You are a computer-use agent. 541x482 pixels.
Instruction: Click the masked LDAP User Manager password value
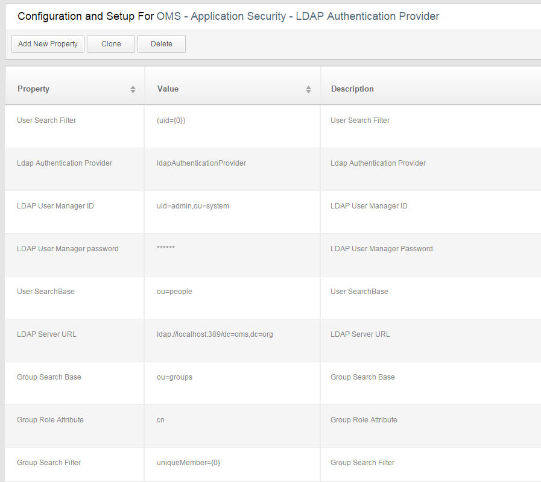(165, 249)
